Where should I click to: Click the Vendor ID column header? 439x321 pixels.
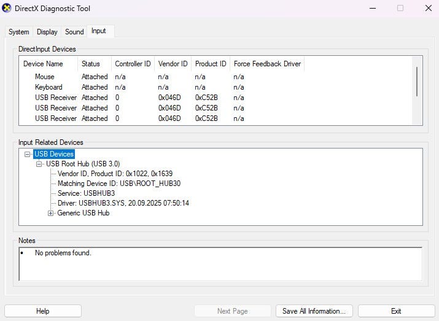(173, 64)
